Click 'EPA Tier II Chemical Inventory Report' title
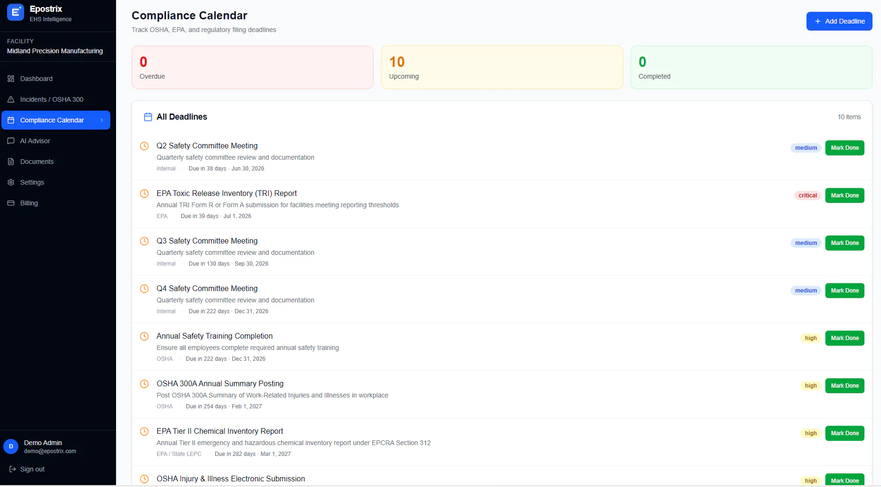The image size is (881, 487). pos(220,431)
